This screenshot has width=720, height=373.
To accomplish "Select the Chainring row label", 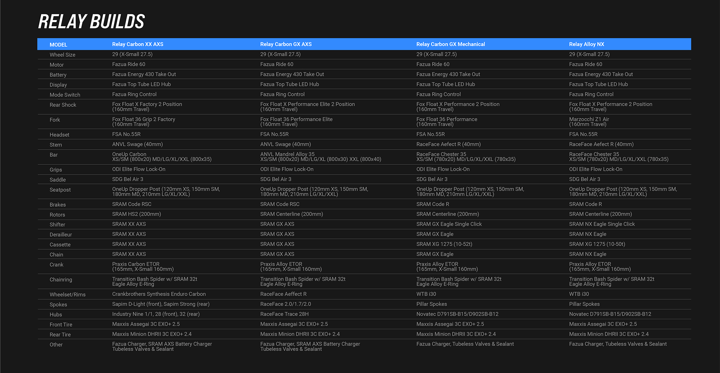I will click(x=61, y=280).
